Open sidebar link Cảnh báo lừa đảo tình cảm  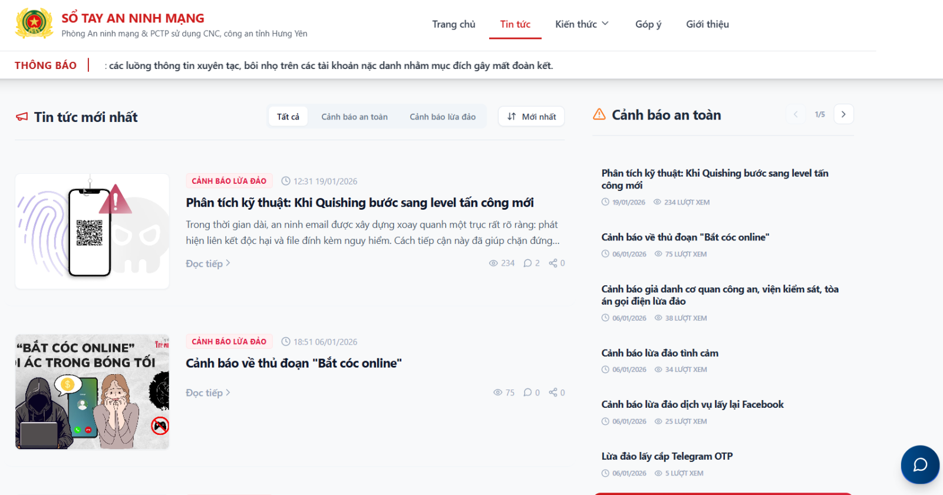coord(660,353)
